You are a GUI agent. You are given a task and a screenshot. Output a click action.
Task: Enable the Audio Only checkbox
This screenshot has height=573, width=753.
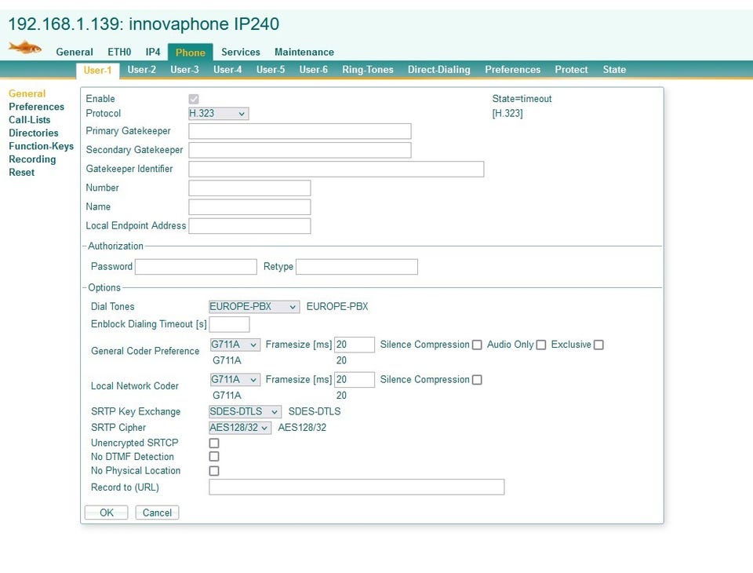(540, 345)
